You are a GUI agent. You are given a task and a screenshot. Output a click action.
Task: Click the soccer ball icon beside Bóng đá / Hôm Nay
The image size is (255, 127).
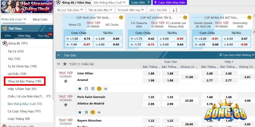click(x=58, y=3)
